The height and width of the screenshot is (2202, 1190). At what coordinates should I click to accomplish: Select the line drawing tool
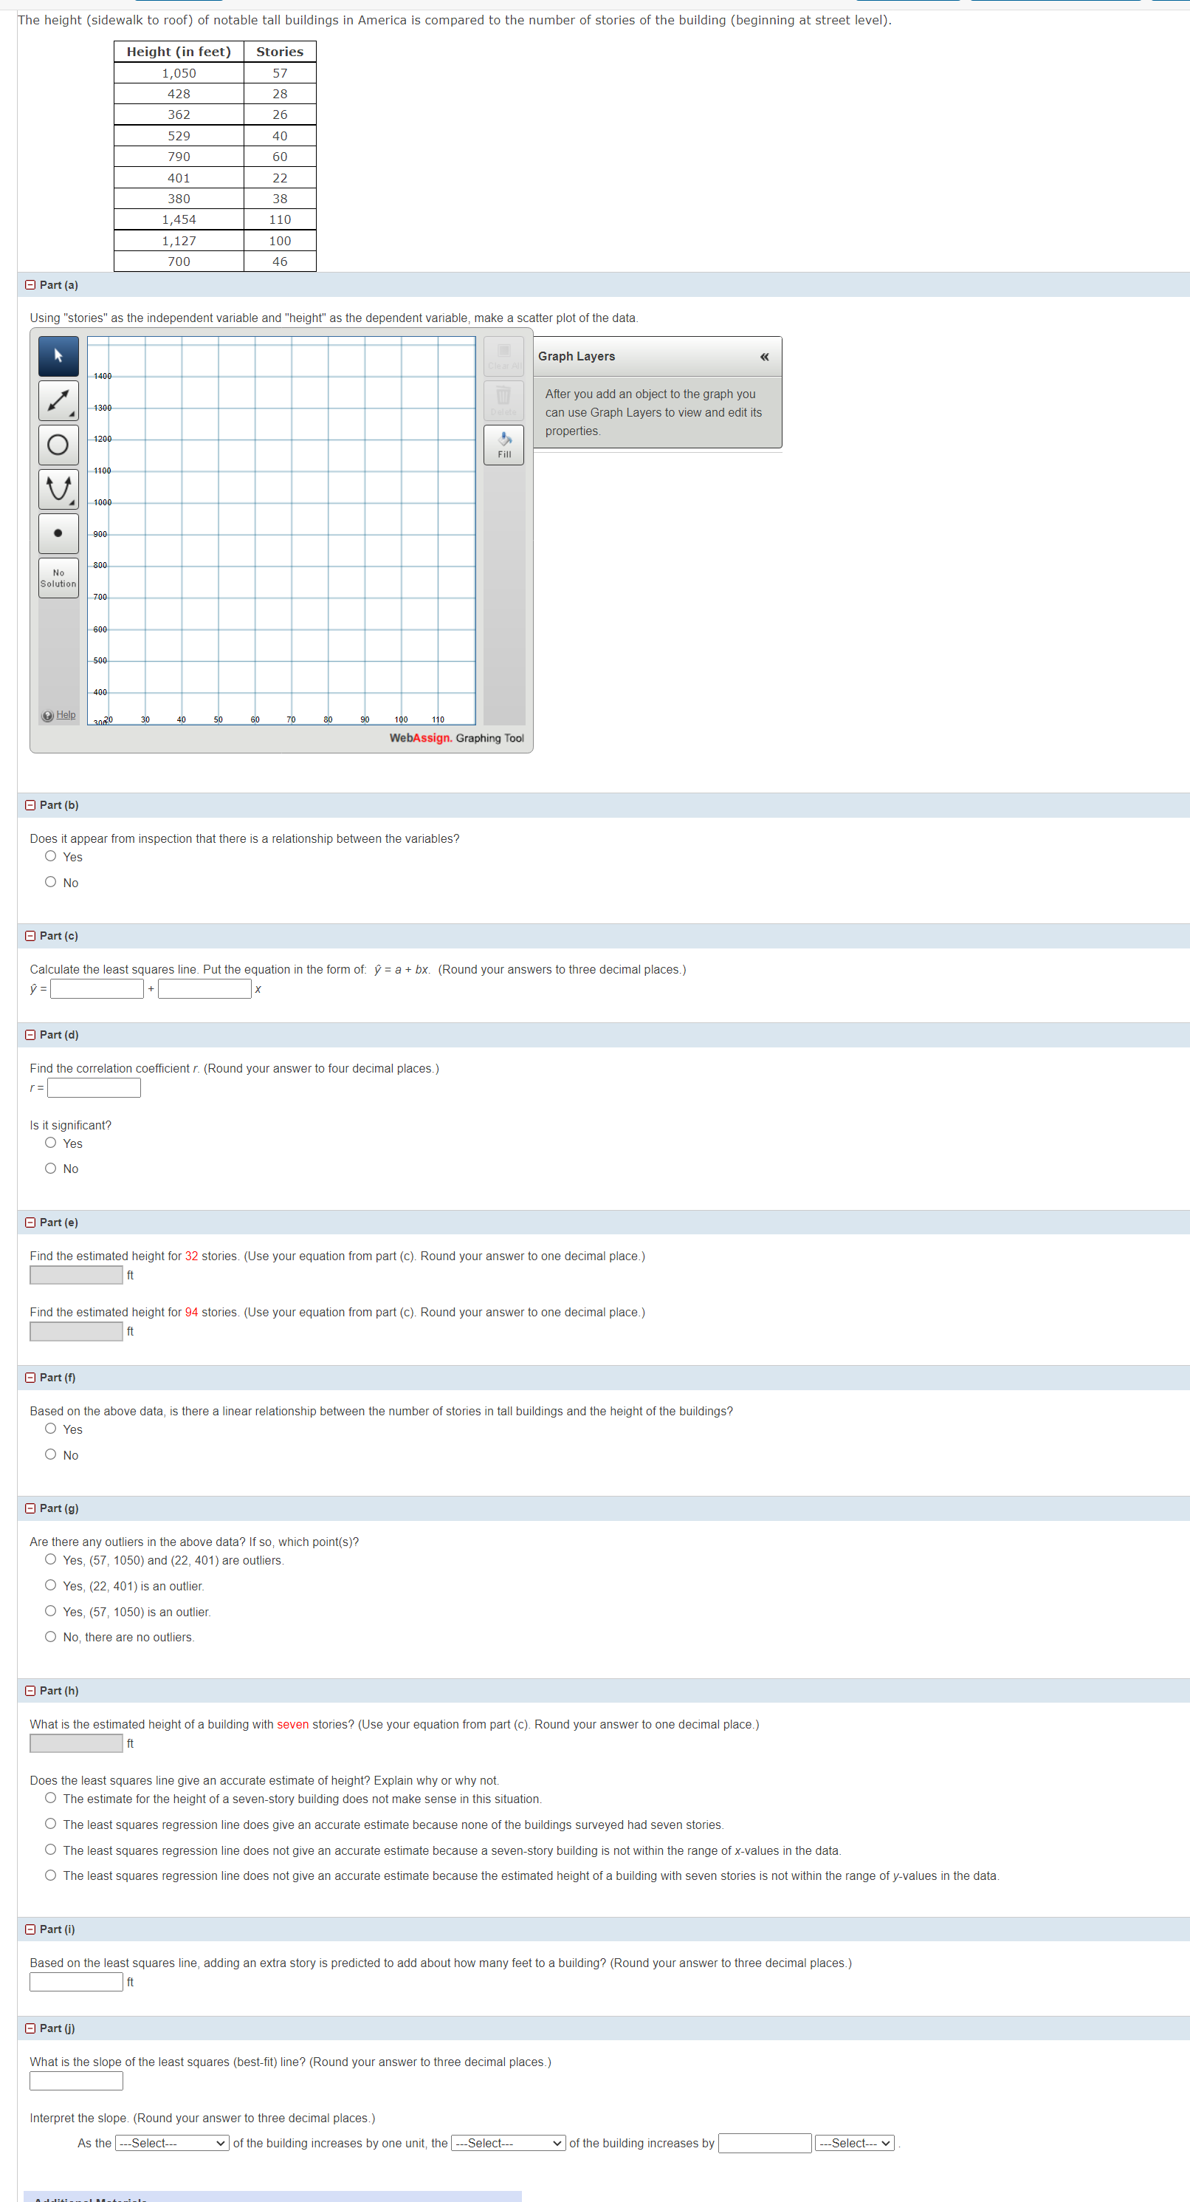tap(58, 399)
